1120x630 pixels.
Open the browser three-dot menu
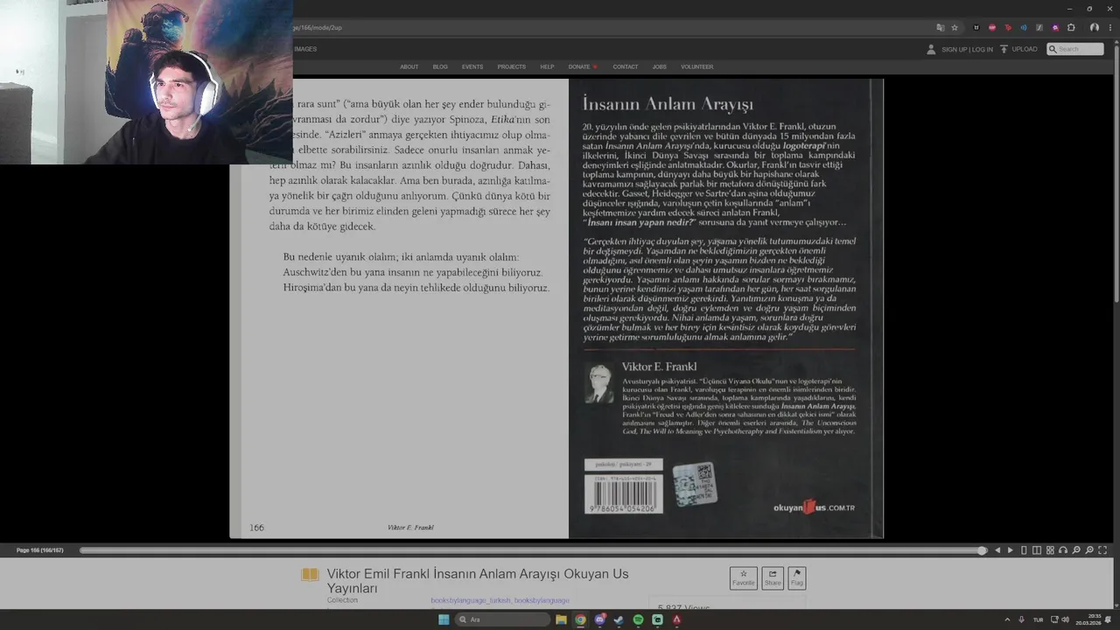(x=1109, y=27)
